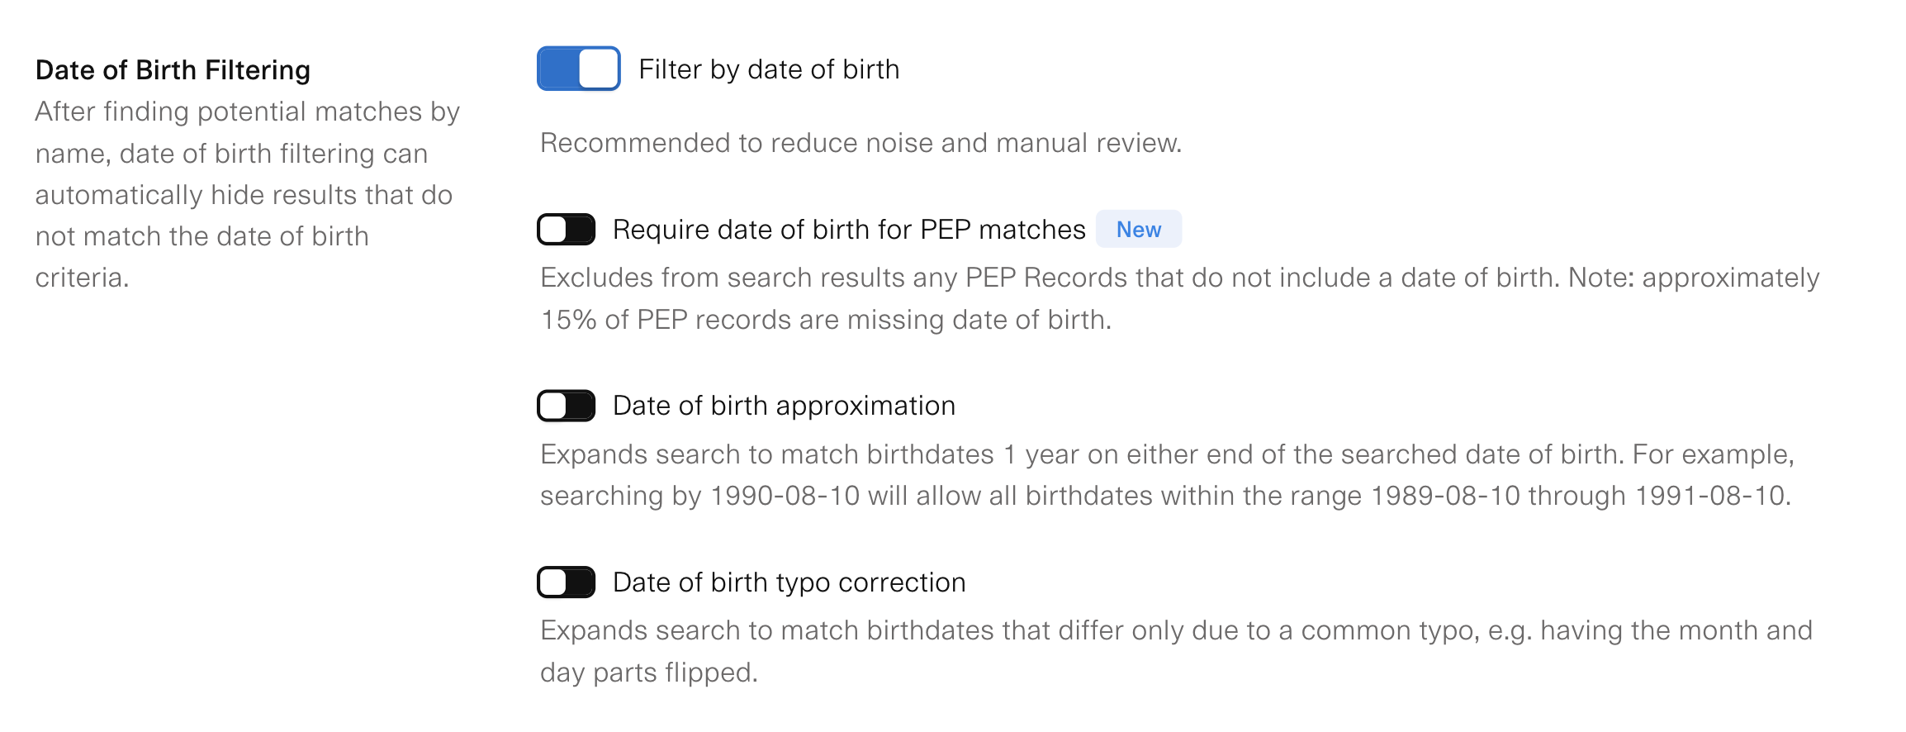The image size is (1906, 732).
Task: Click the "Date of birth approximation" label text
Action: [x=784, y=406]
